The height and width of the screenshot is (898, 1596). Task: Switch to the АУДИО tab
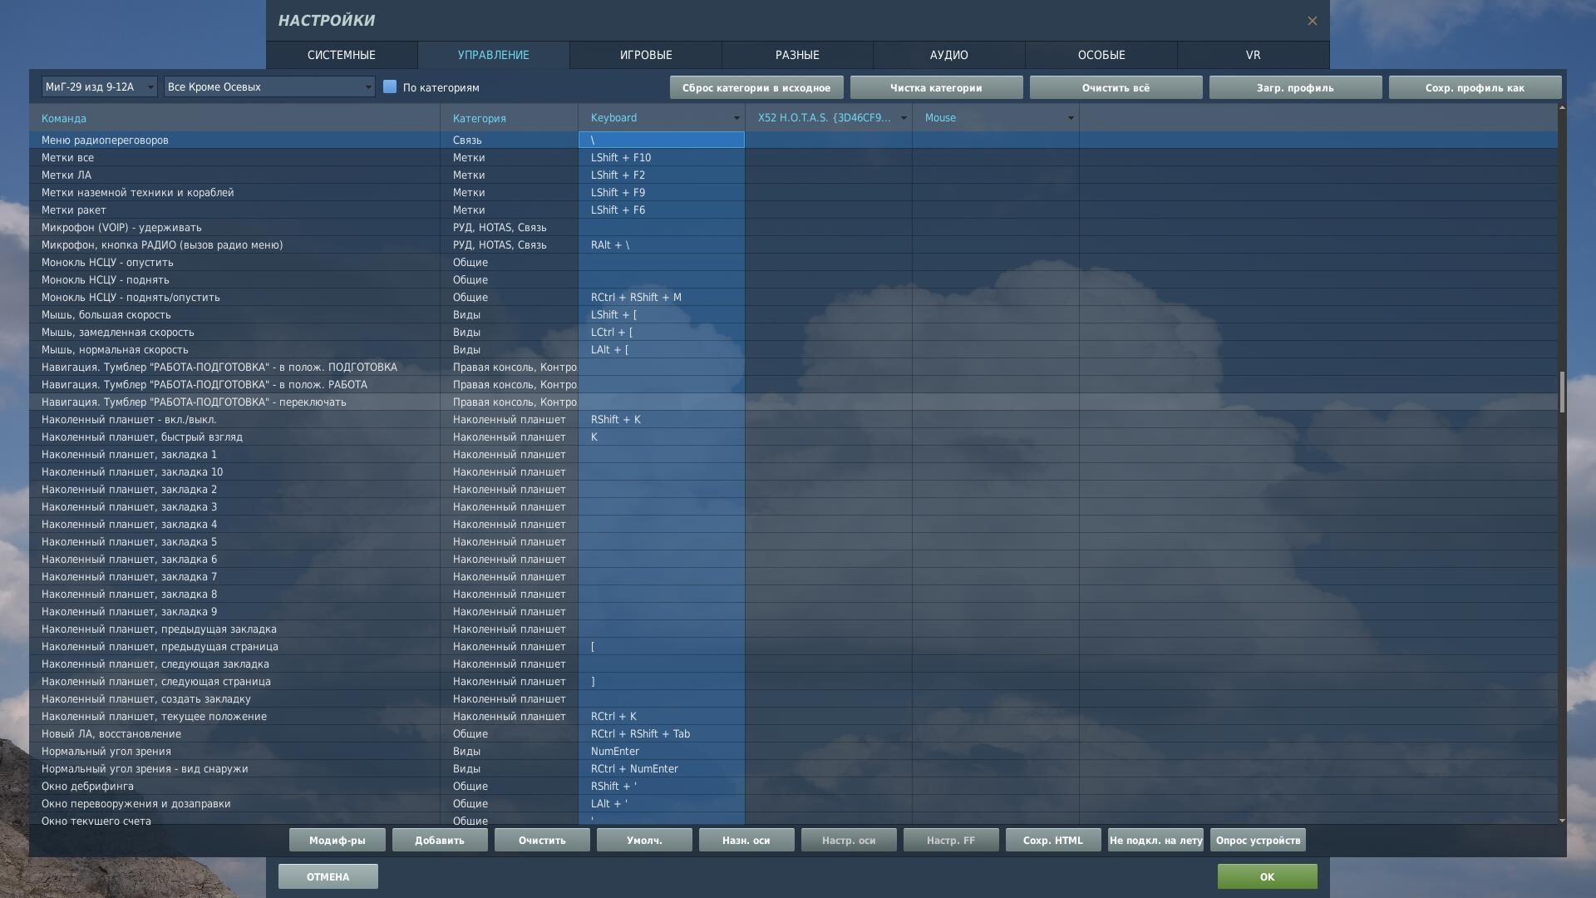[948, 55]
